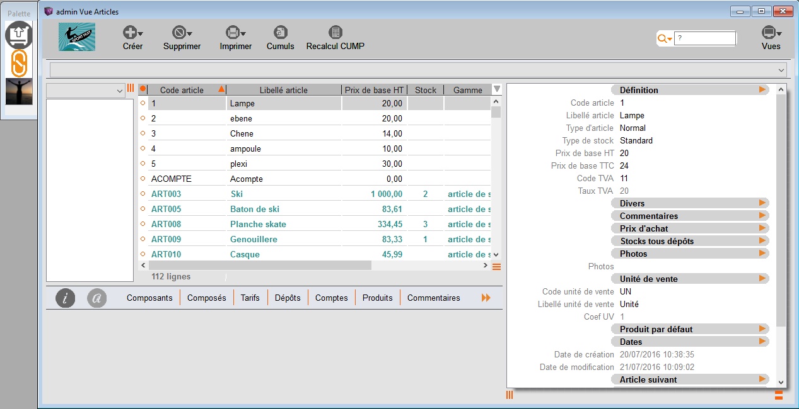799x409 pixels.
Task: Click the silhouette picture in Palette
Action: 19,91
